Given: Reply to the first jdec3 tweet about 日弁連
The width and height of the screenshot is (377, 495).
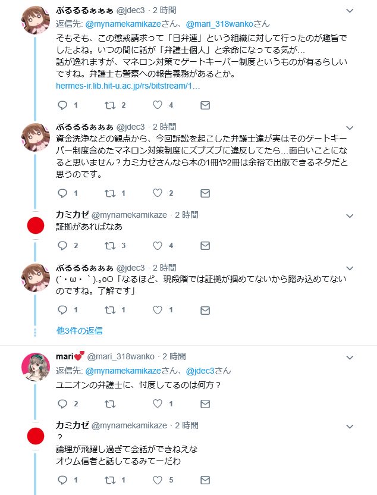Looking at the screenshot, I should click(62, 105).
